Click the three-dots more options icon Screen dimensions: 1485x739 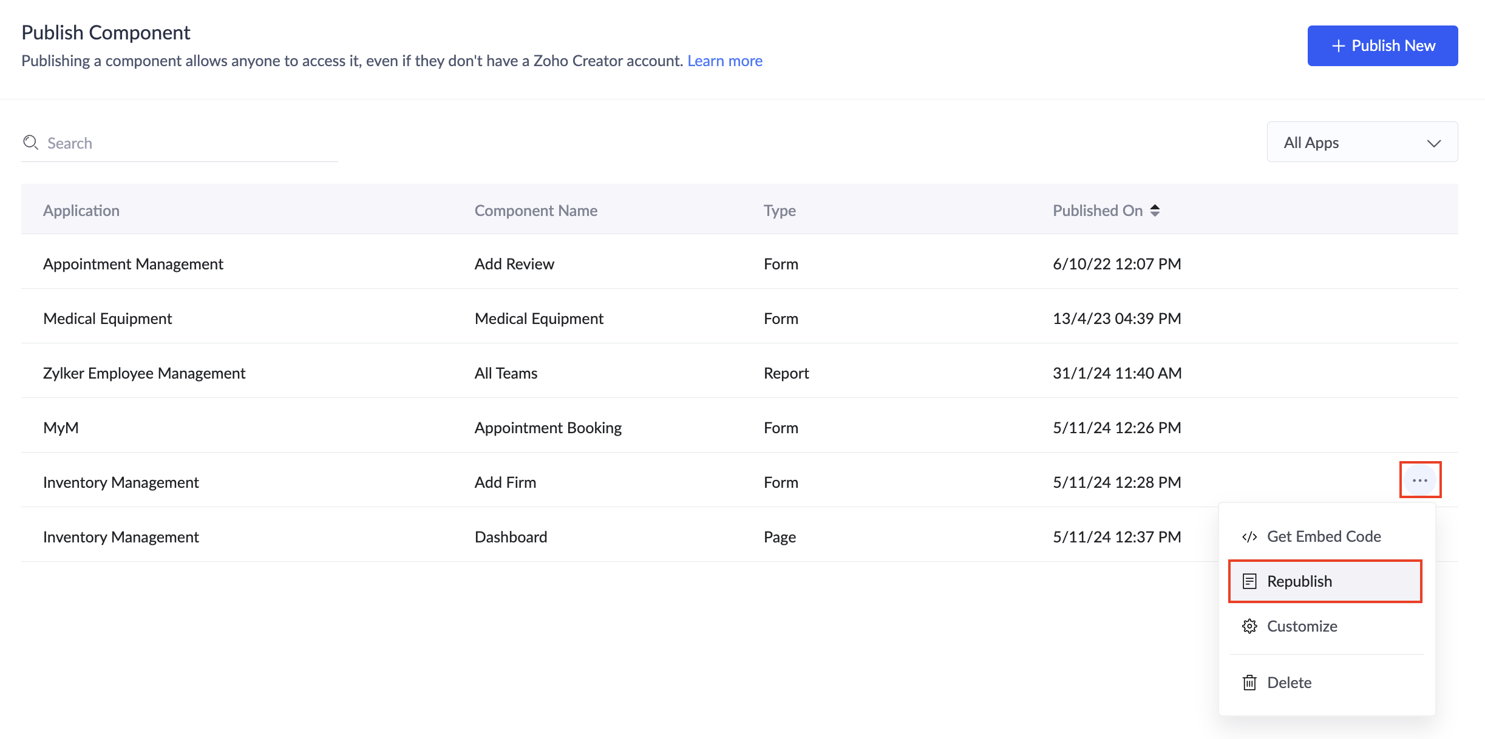click(1419, 481)
